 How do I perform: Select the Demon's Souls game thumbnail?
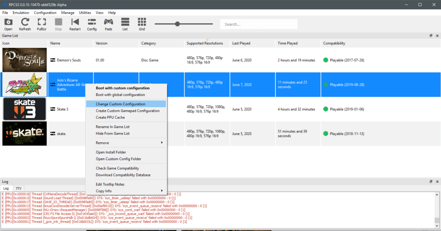pyautogui.click(x=25, y=59)
